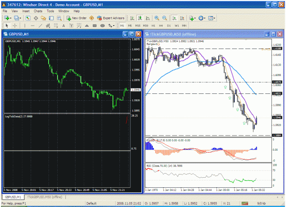286x207 pixels.
Task: Expand the Profiles dropdown arrow
Action: pyautogui.click(x=20, y=18)
